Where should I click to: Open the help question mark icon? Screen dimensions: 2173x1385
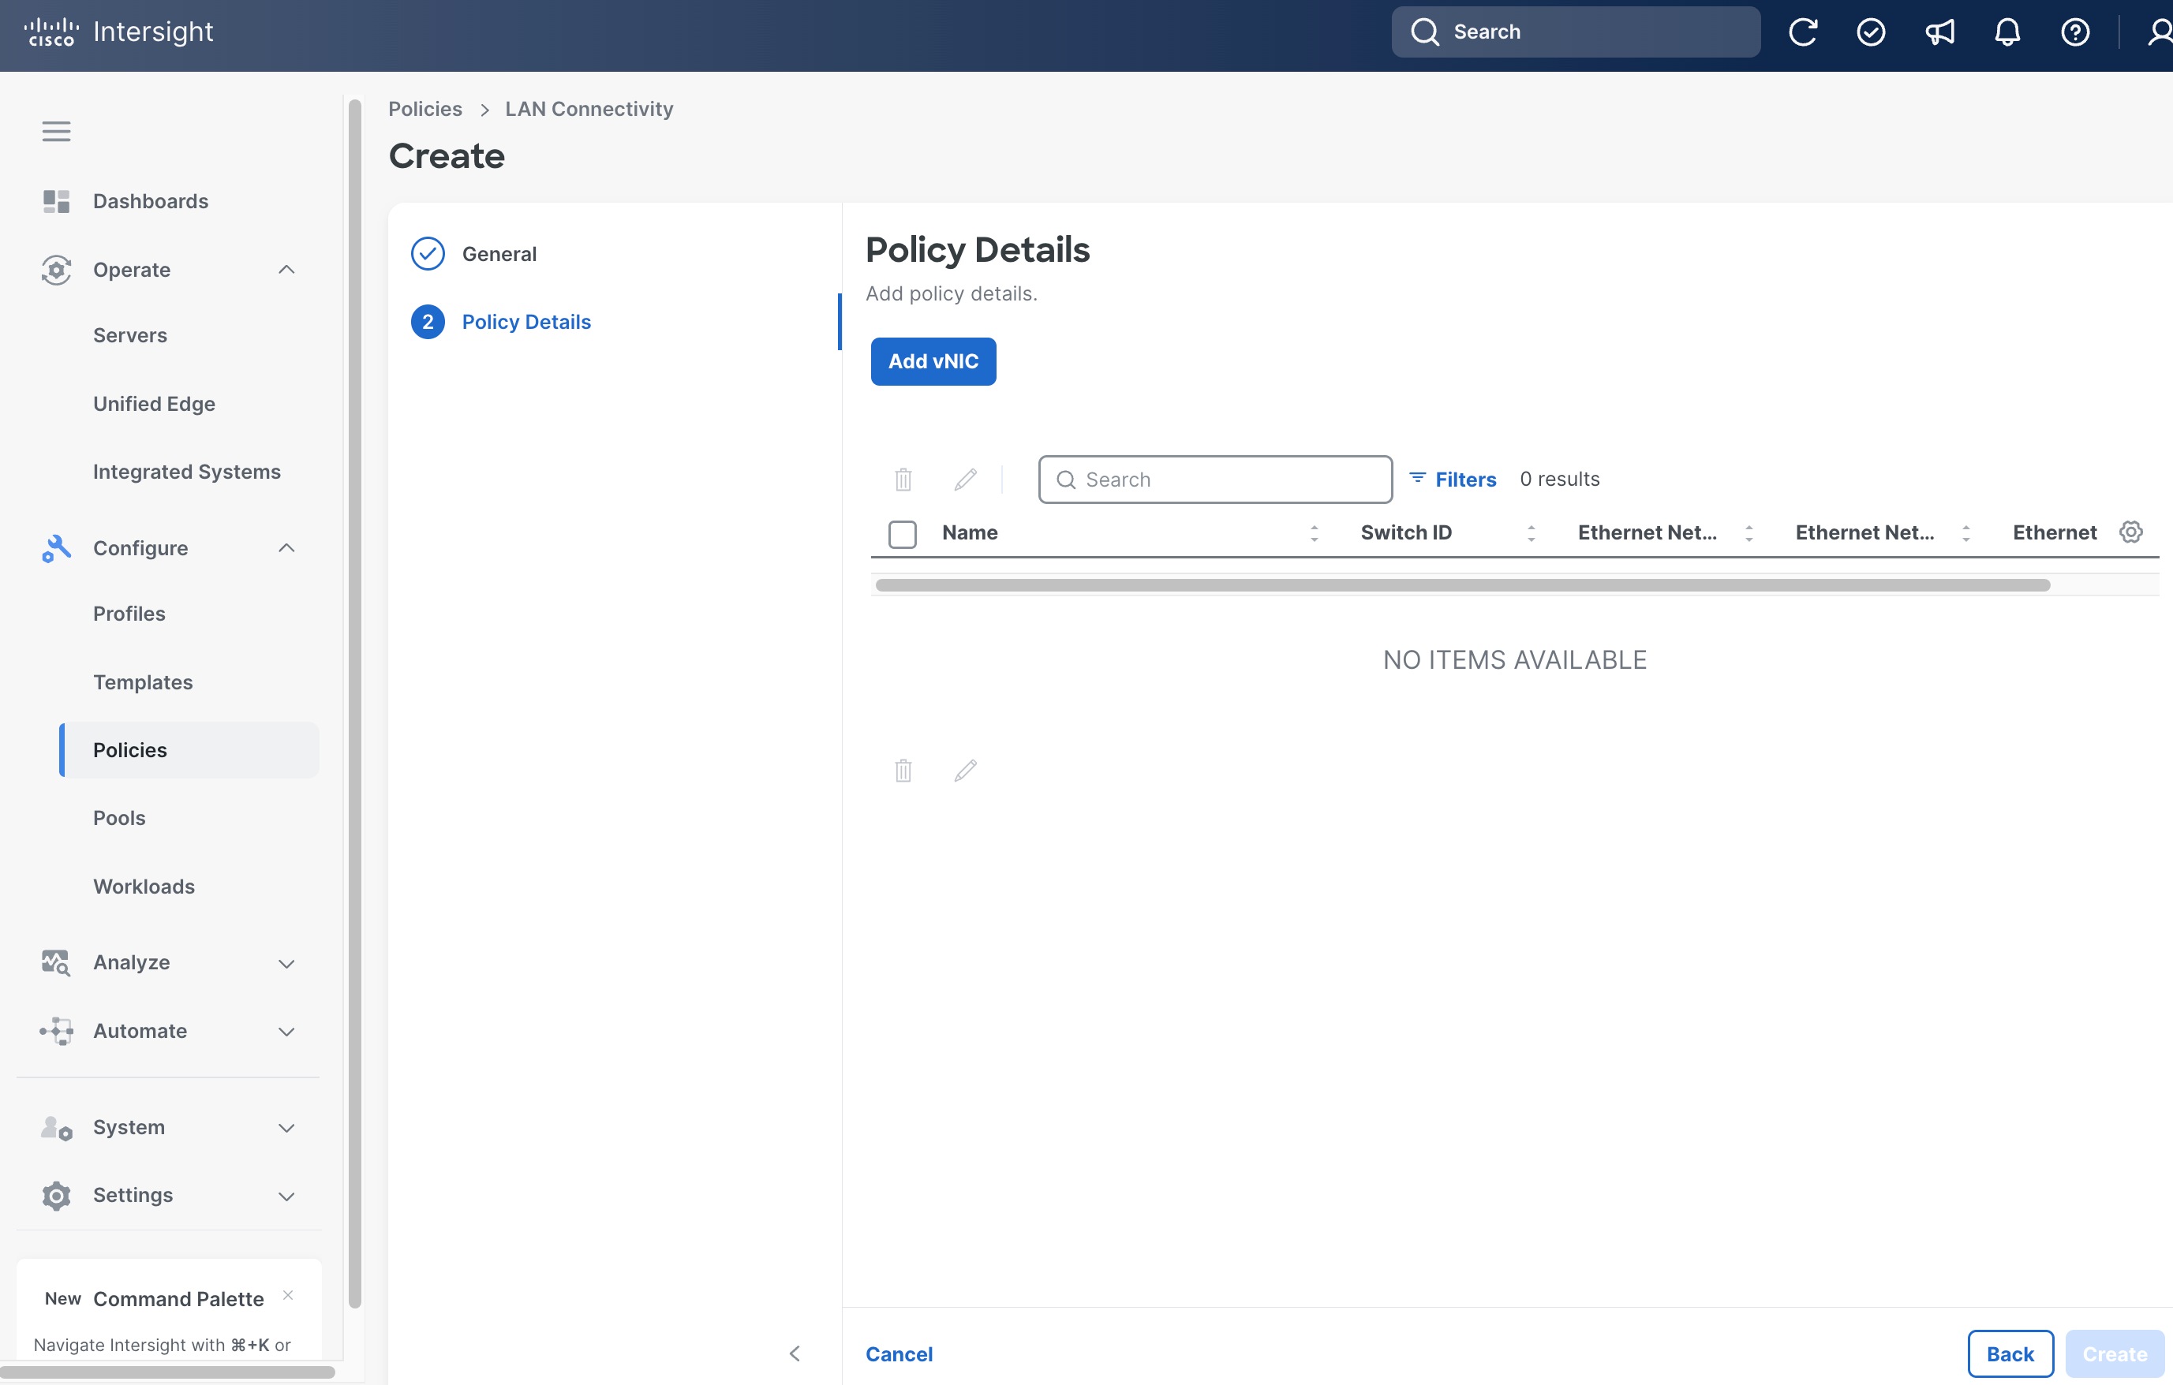coord(2075,32)
